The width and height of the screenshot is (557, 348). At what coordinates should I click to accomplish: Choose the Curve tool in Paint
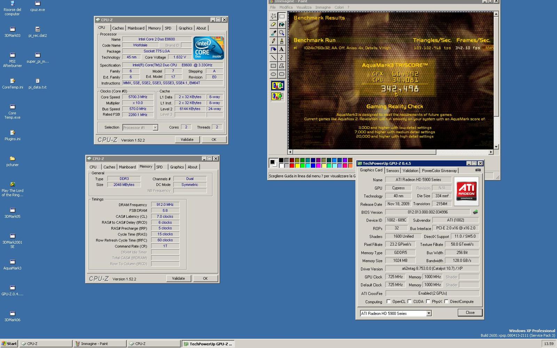[282, 57]
